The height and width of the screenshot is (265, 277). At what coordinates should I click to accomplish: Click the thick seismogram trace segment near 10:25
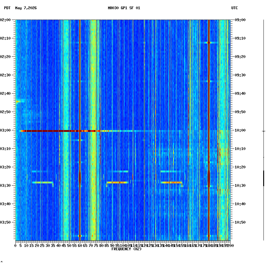coord(263,178)
